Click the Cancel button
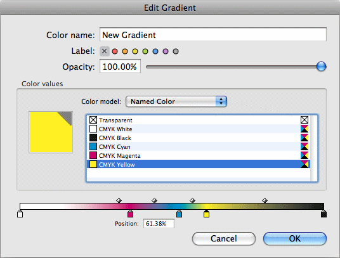The height and width of the screenshot is (258, 340). click(x=224, y=239)
